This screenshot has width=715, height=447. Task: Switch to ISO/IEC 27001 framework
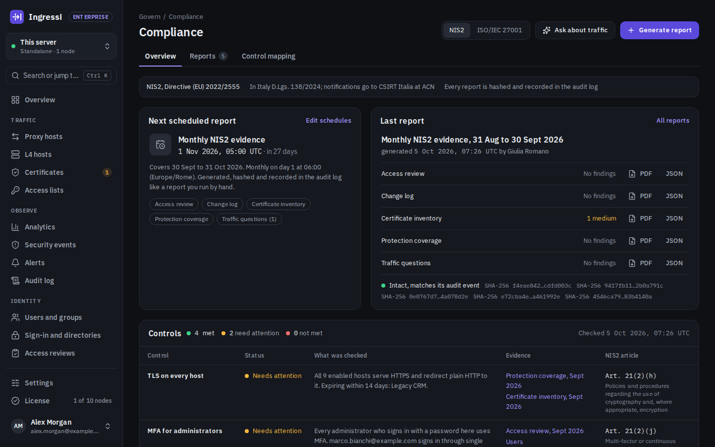500,30
